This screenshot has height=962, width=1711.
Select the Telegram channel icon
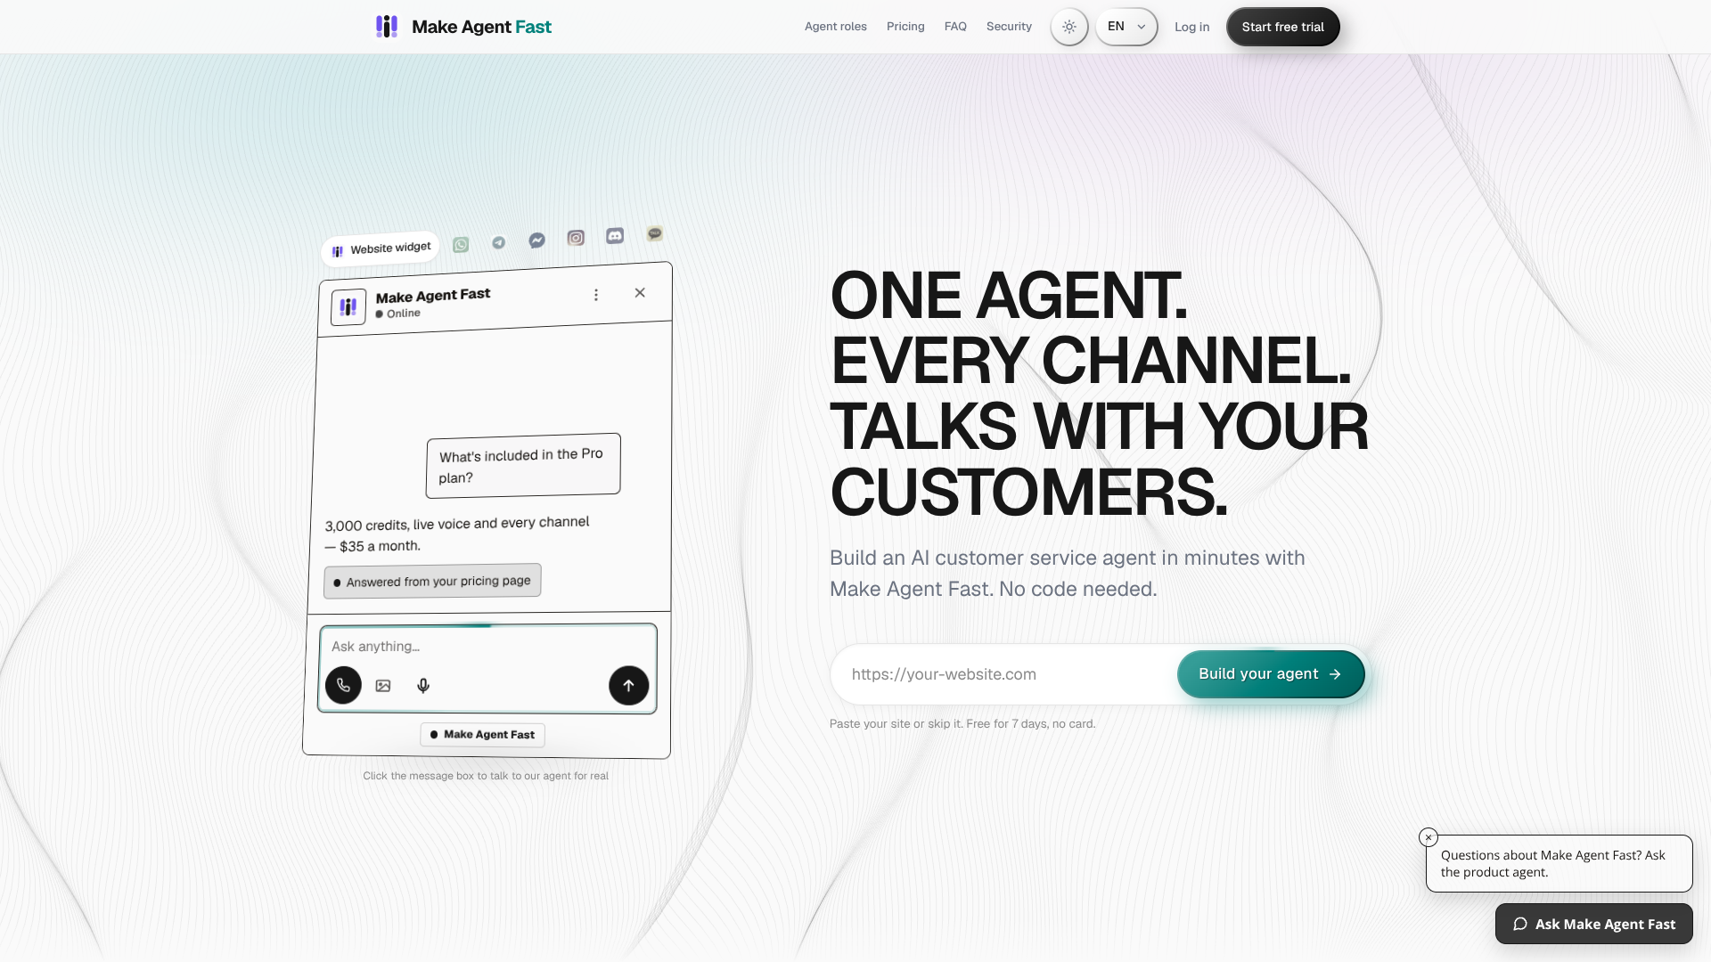point(499,242)
